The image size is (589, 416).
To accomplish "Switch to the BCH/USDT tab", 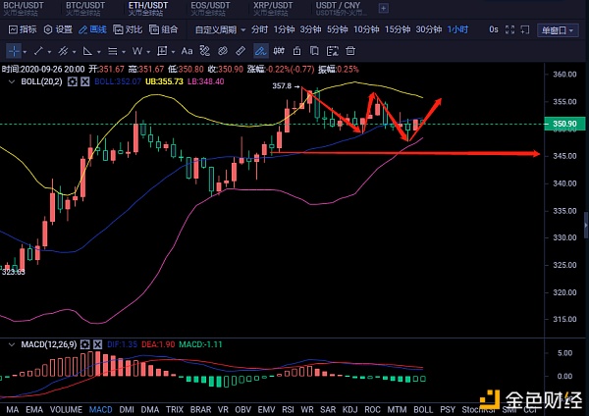I will point(24,8).
